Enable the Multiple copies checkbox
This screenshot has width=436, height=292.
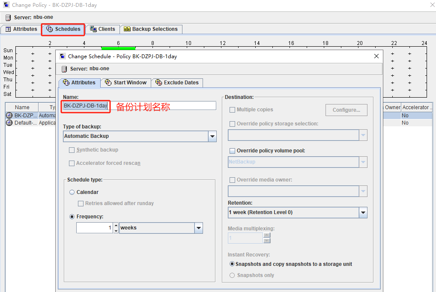point(233,110)
